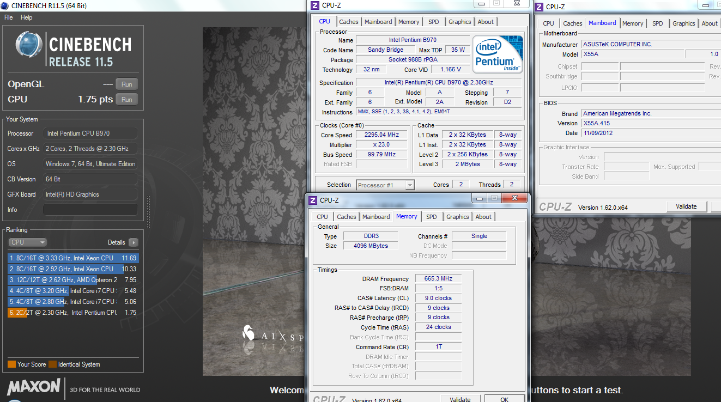Switch to CPU tab in right CPU-Z window

tap(548, 23)
